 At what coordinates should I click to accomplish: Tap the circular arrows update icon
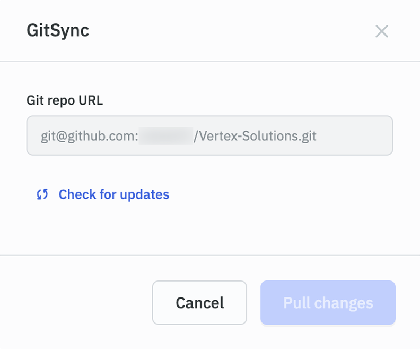42,194
